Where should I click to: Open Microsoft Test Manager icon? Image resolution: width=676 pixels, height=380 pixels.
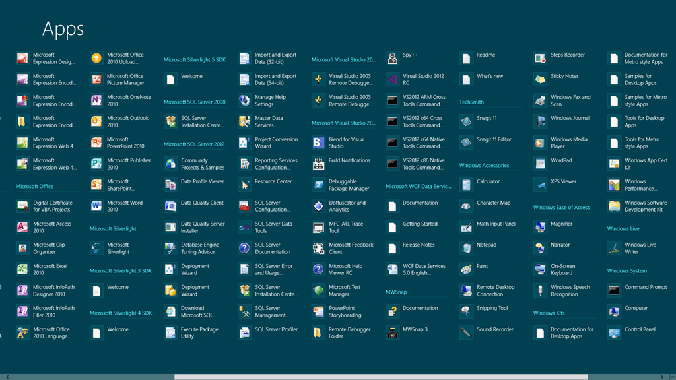(318, 290)
